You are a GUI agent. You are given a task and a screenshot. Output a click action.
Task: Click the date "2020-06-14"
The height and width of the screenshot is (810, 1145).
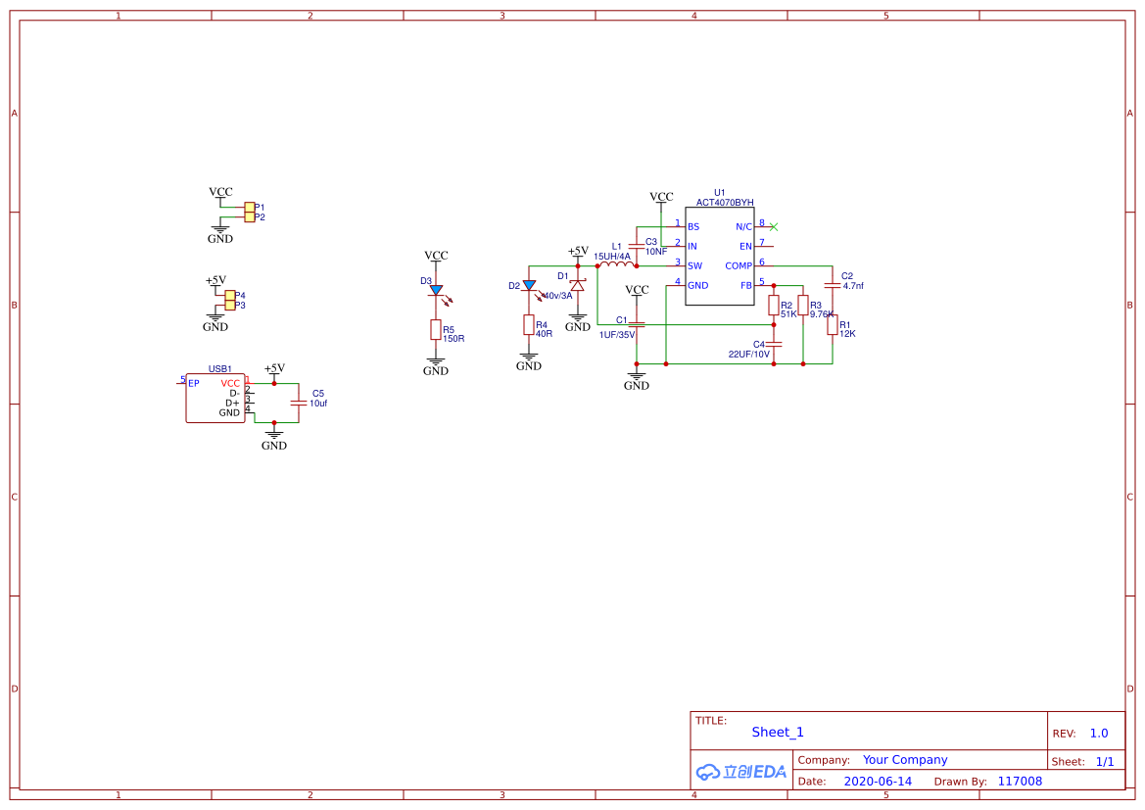point(878,781)
